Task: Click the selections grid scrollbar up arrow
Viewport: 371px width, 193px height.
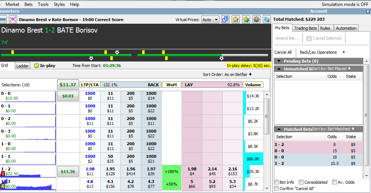Action: tap(267, 94)
